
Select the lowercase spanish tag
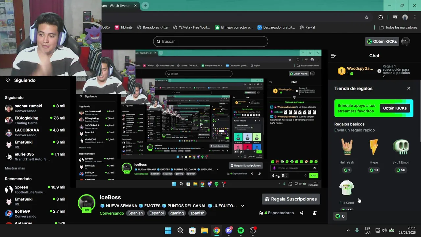coord(197,213)
